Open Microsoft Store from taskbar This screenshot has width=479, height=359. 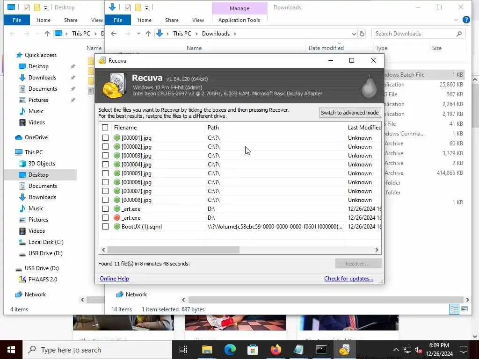tap(253, 350)
